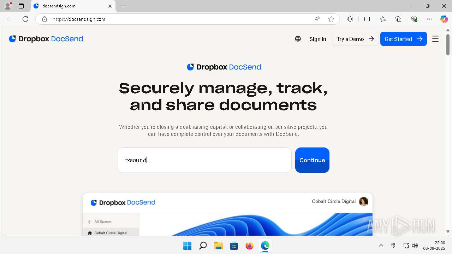Show hidden system tray icons

click(381, 246)
